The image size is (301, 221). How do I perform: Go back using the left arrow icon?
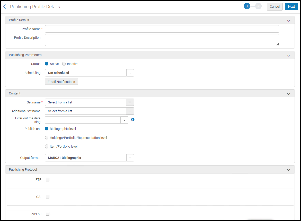[x=5, y=7]
